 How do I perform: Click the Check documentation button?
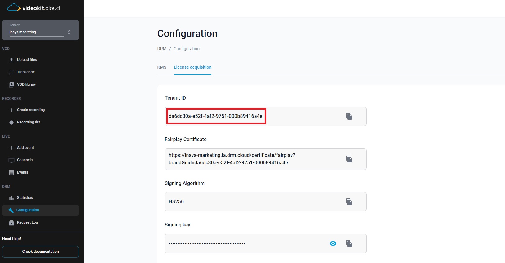[40, 252]
